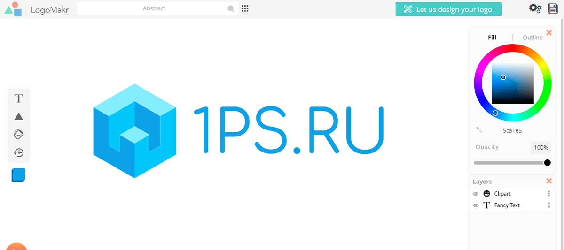Click the opacity slider handle

coord(547,163)
